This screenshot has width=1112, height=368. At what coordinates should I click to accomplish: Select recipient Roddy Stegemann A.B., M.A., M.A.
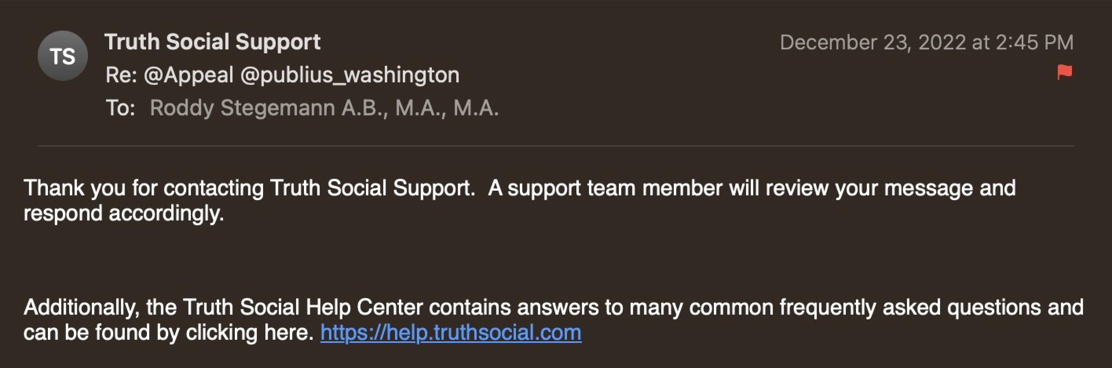[324, 108]
